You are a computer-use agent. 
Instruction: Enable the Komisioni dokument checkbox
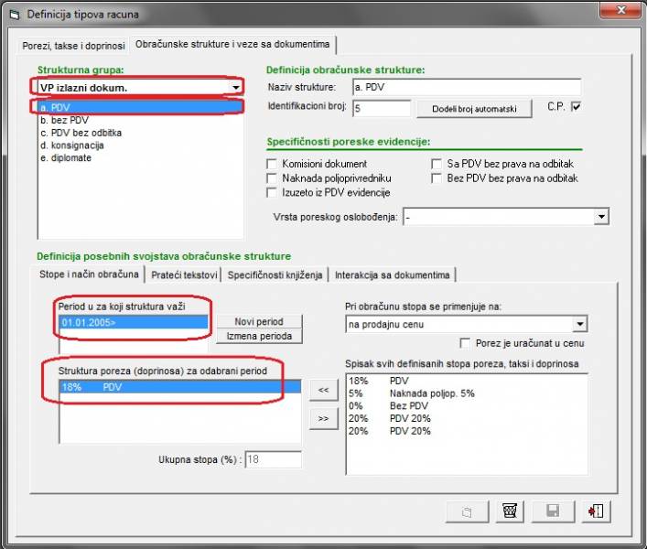pos(272,164)
